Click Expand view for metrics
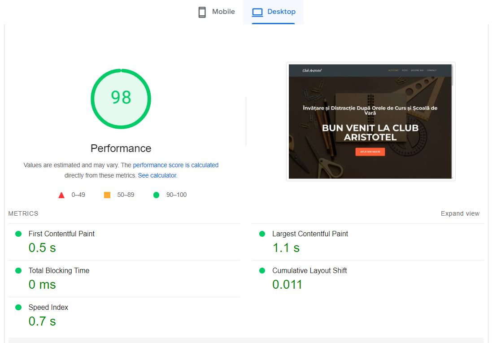492x343 pixels. click(460, 213)
